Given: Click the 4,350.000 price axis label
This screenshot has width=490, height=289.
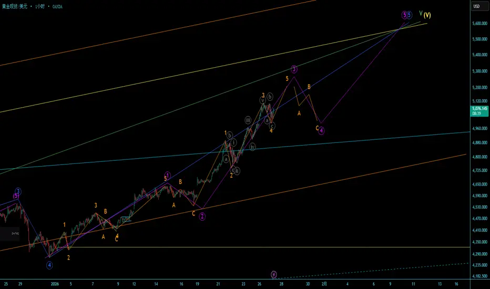Looking at the screenshot, I should click(x=479, y=242).
